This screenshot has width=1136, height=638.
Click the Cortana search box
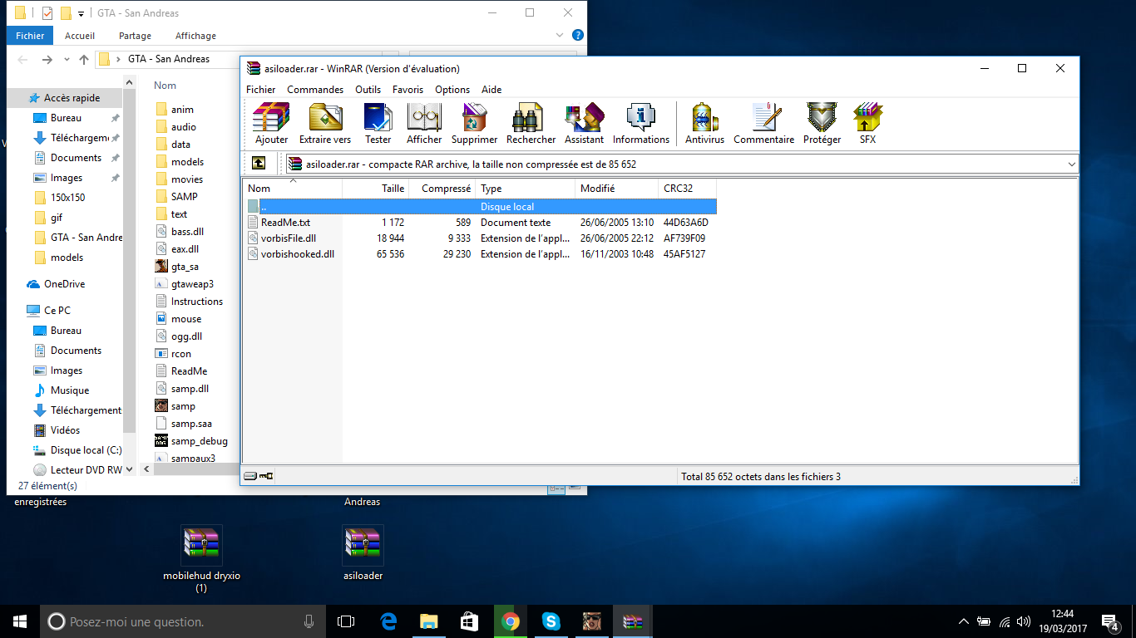183,621
